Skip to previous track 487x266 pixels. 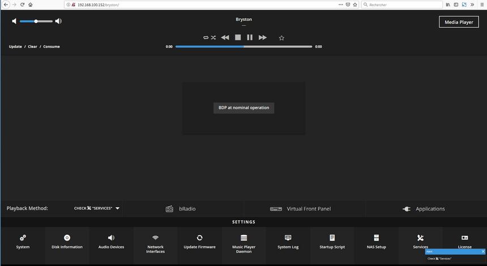point(225,37)
